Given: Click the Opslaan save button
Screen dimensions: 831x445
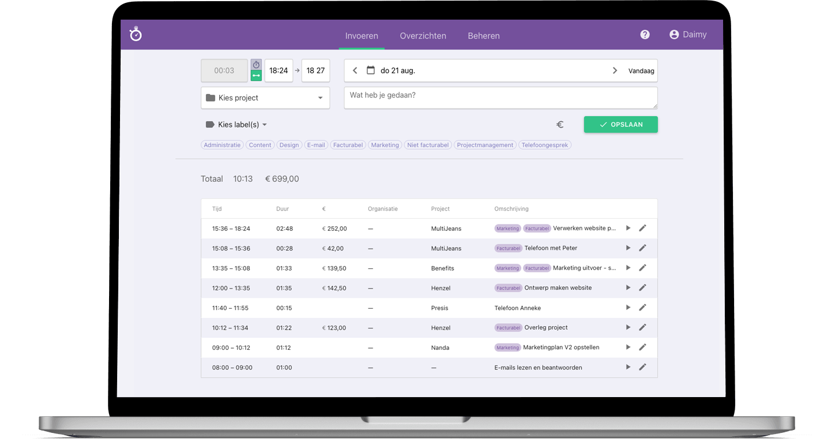Looking at the screenshot, I should tap(620, 125).
